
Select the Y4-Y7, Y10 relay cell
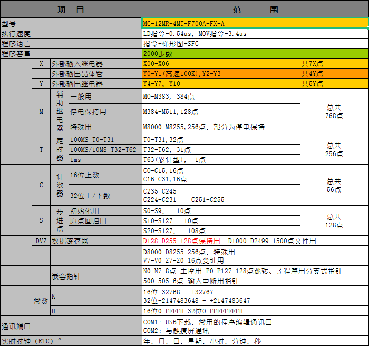[x=220, y=84]
